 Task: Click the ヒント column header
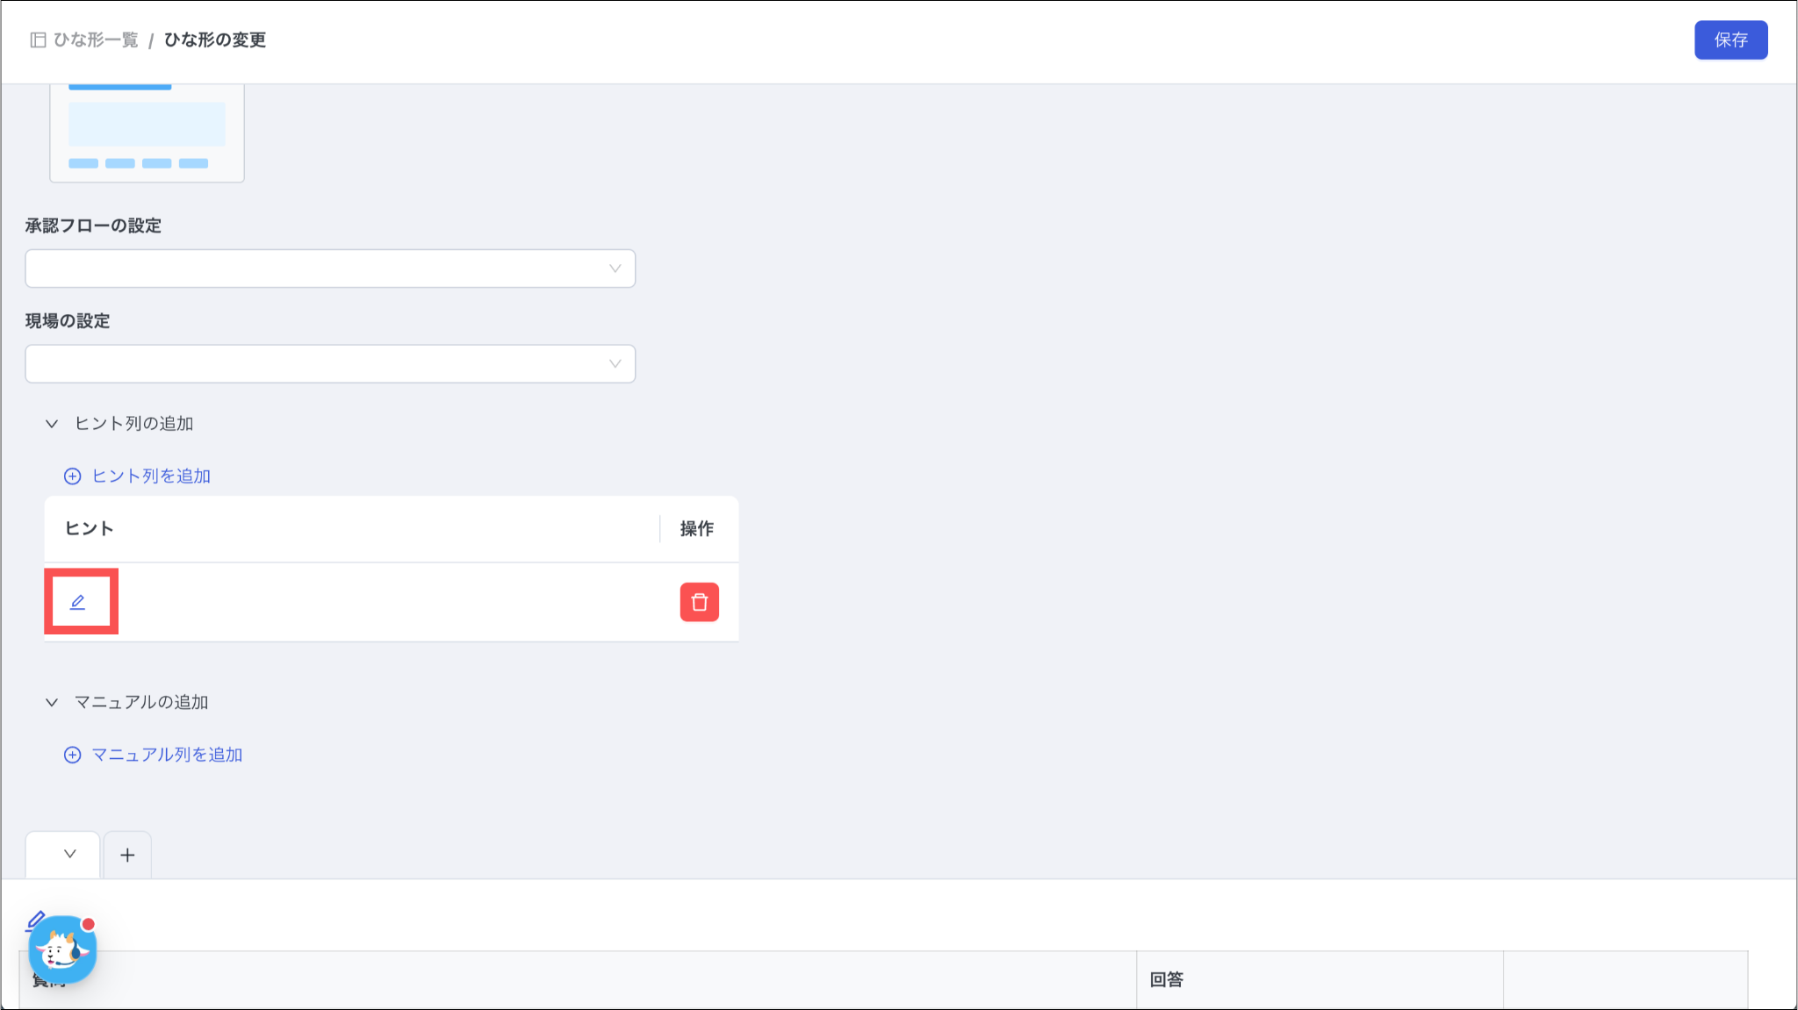pos(89,528)
